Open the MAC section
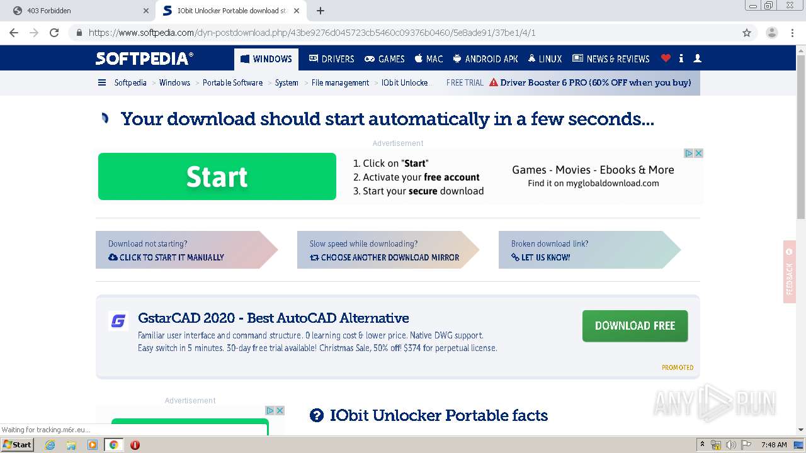 (x=428, y=59)
